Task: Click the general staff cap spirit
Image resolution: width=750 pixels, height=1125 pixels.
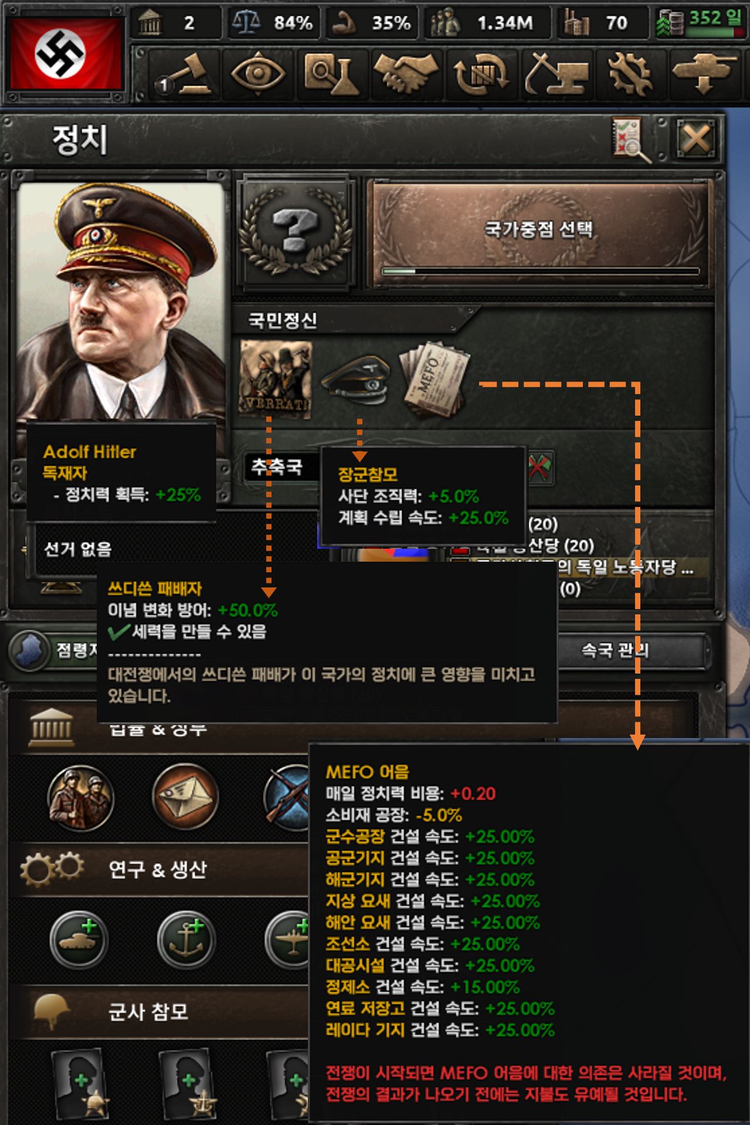Action: click(x=357, y=380)
